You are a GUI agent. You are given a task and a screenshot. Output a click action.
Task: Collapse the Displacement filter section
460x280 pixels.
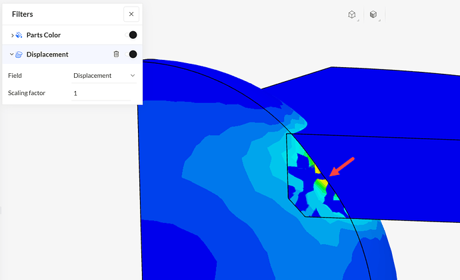11,54
